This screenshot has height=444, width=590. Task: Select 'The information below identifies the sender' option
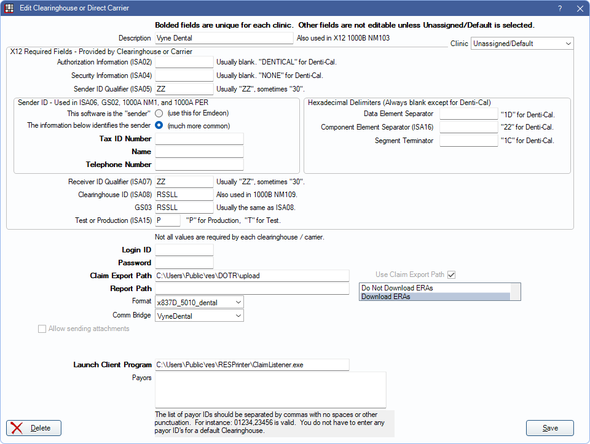(159, 125)
